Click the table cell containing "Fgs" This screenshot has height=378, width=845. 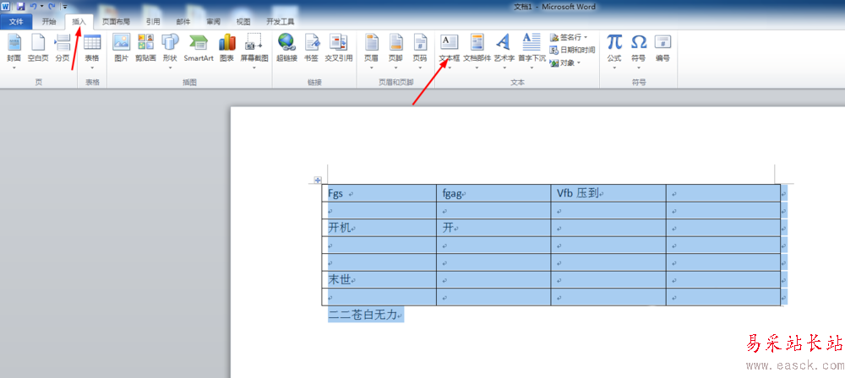tap(379, 193)
